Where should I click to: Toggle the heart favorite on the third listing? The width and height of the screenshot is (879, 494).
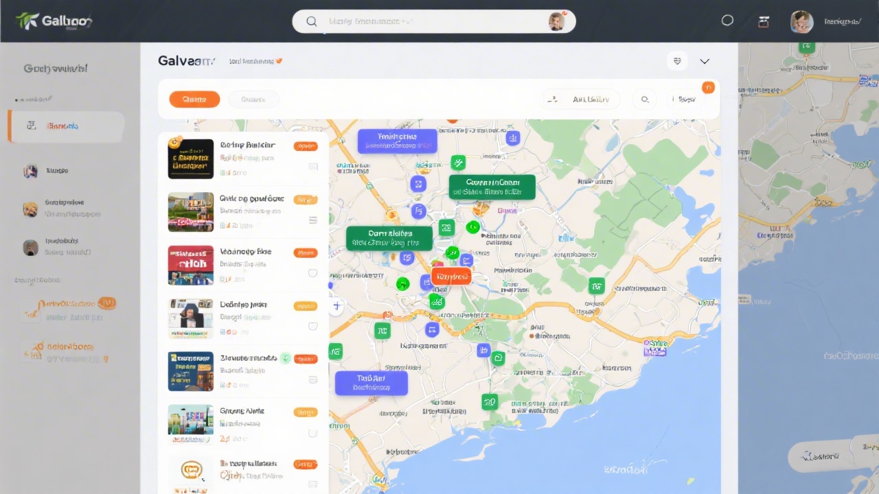[x=312, y=273]
